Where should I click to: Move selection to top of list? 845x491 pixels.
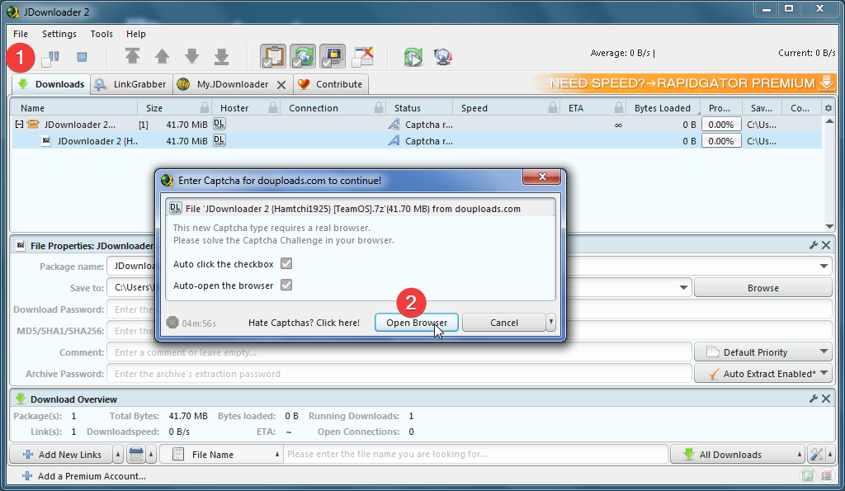coord(132,57)
